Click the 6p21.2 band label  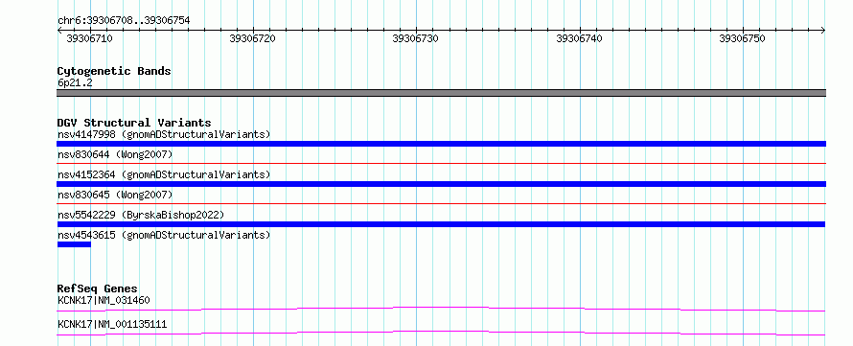[75, 83]
